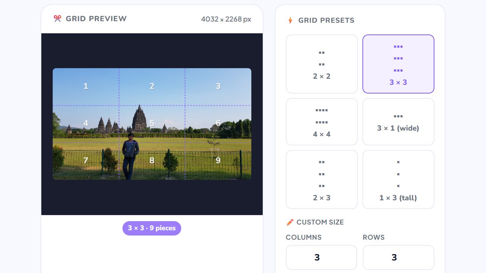The height and width of the screenshot is (273, 486).
Task: Click the ROWS label
Action: point(374,237)
